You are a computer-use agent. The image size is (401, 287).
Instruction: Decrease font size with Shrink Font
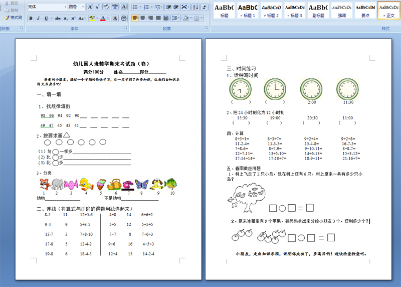(x=97, y=7)
